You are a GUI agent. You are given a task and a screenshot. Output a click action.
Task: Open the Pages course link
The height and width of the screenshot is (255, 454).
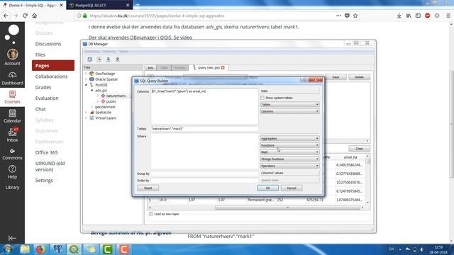[x=53, y=66]
